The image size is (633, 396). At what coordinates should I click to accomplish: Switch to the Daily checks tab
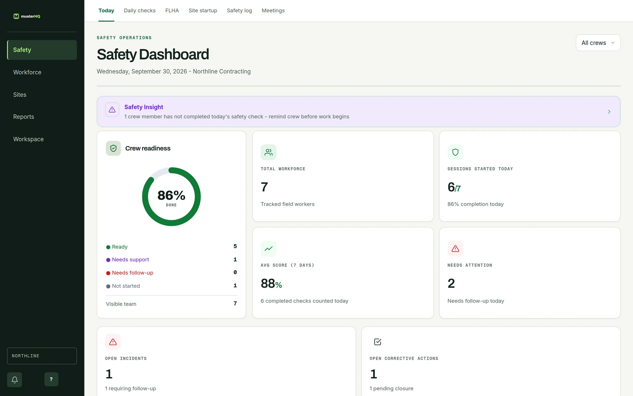tap(140, 11)
